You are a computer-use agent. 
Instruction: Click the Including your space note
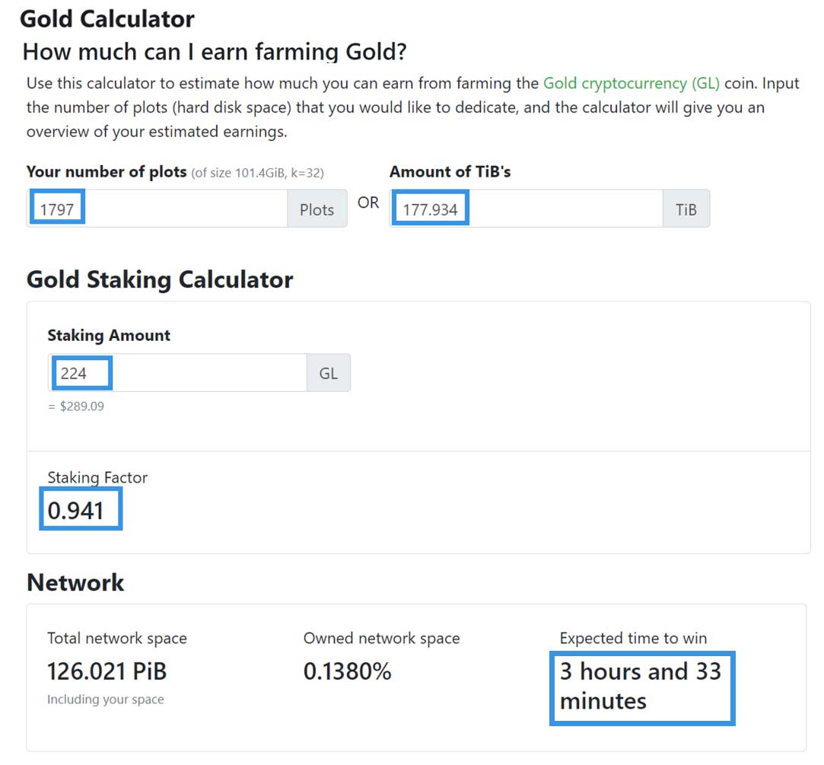[105, 699]
